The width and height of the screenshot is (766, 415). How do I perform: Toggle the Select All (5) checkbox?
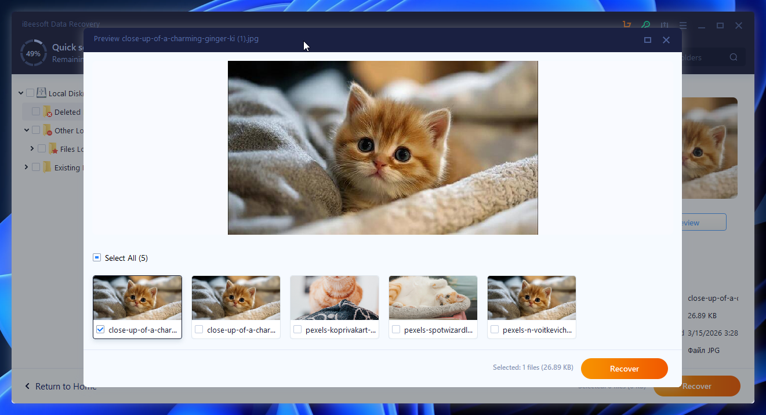coord(97,258)
